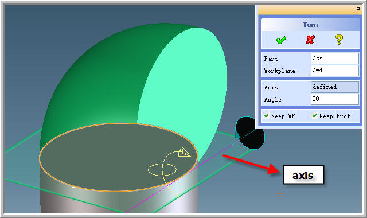
Task: Open help via the yellow question mark
Action: click(x=339, y=40)
